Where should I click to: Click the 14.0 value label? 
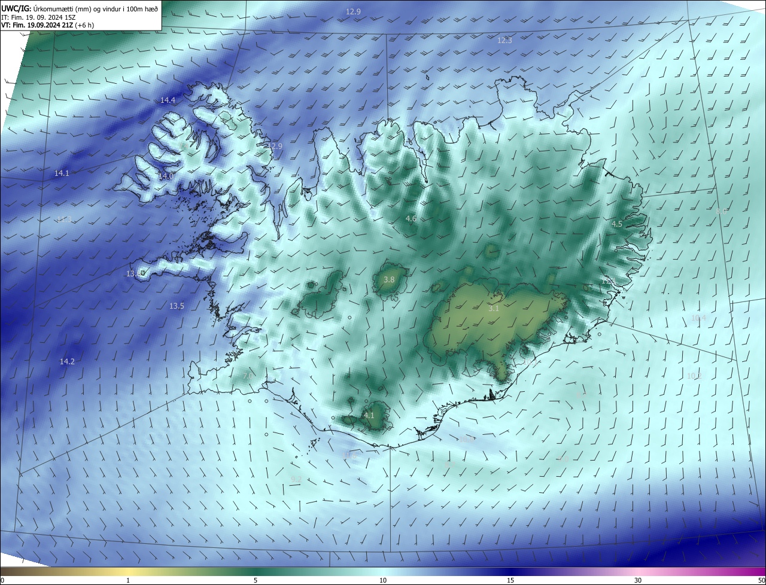point(166,176)
